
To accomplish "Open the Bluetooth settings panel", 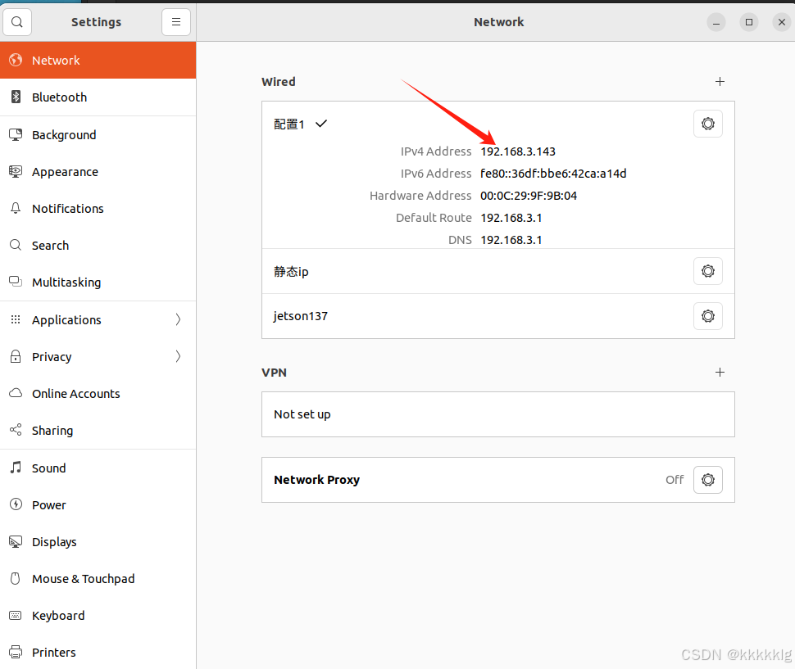I will (x=59, y=97).
